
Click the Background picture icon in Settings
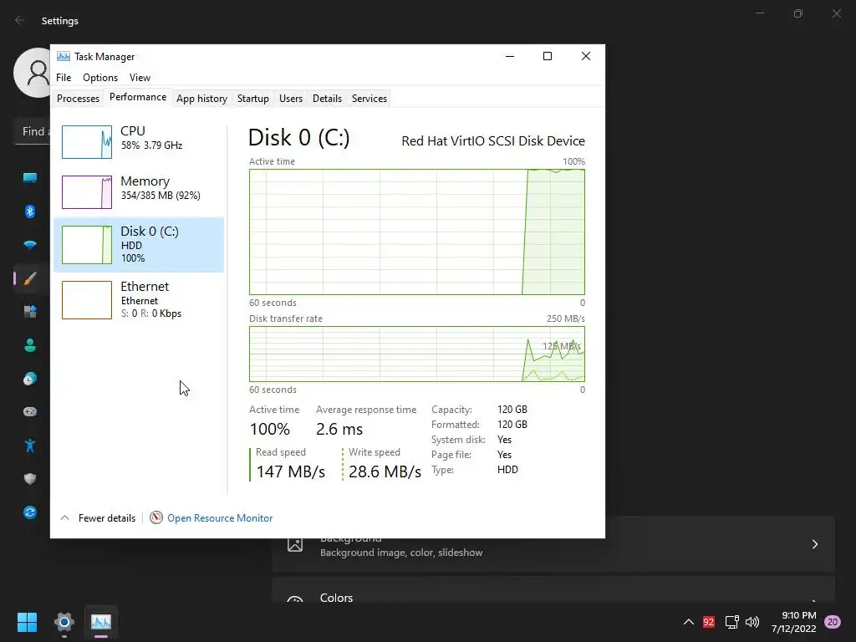click(295, 544)
